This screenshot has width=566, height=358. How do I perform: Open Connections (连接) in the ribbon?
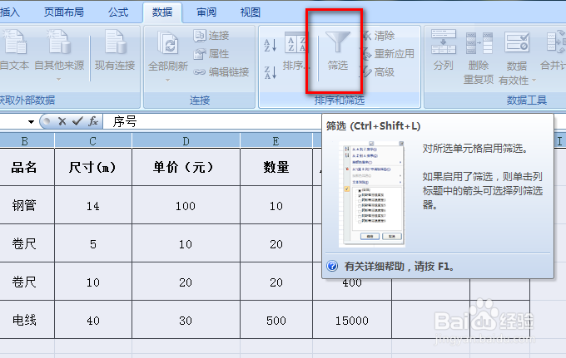pos(211,35)
